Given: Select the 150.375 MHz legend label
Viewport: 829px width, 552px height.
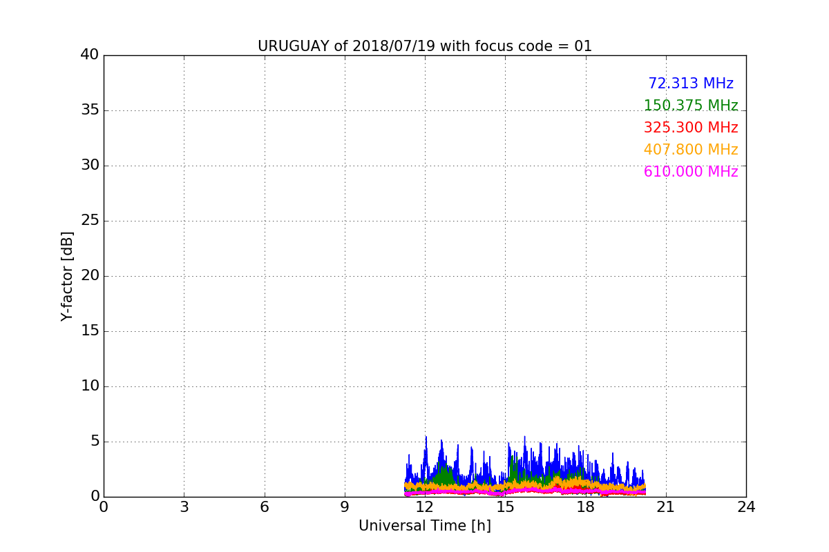Looking at the screenshot, I should (x=691, y=106).
